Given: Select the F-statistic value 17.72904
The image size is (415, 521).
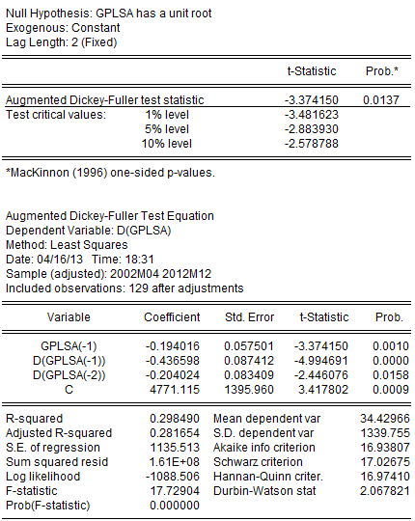Looking at the screenshot, I should point(175,491).
